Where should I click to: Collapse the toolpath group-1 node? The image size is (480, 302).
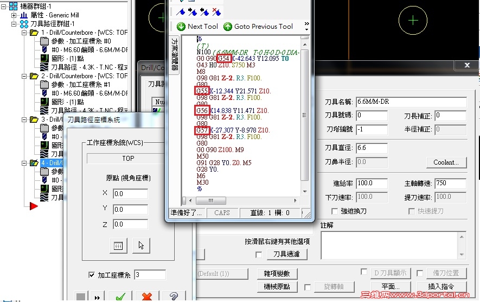(x=14, y=23)
